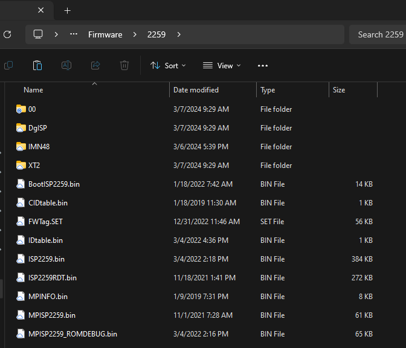Select the DgISP folder
Image resolution: width=406 pixels, height=348 pixels.
point(37,128)
